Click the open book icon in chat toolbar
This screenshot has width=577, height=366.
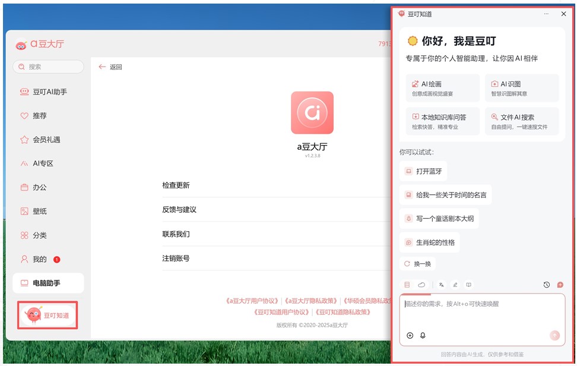click(469, 285)
